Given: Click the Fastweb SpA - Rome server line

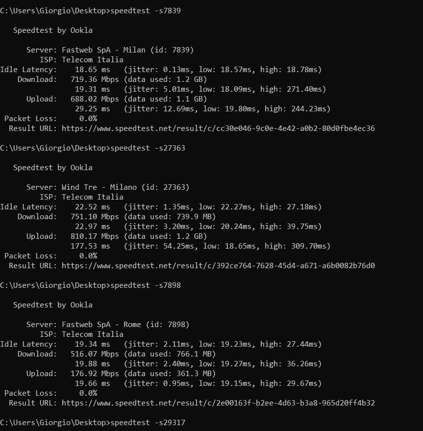Looking at the screenshot, I should (x=108, y=325).
